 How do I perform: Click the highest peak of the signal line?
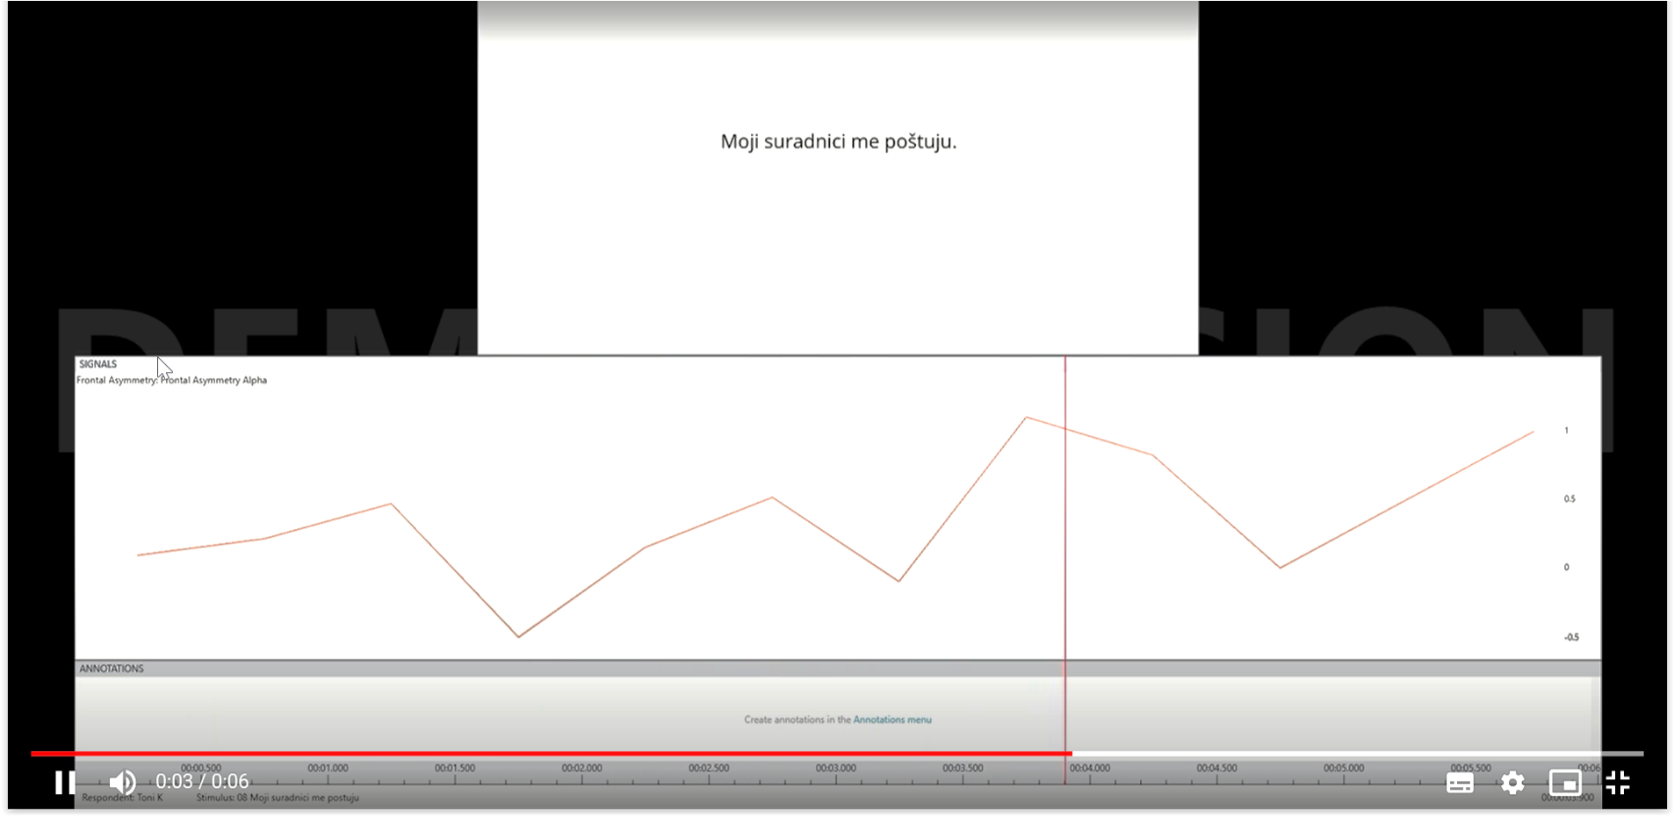(x=1026, y=418)
